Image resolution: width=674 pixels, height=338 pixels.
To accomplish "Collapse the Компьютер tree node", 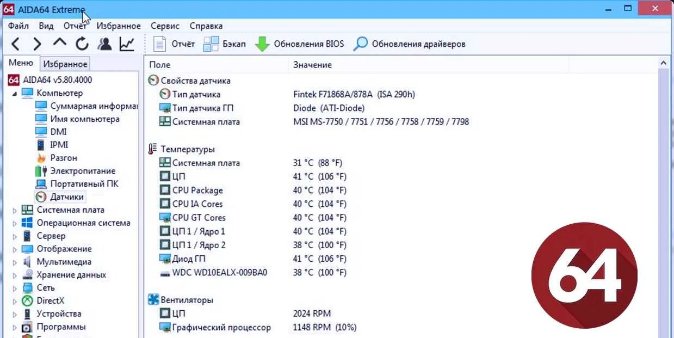I will 15,93.
